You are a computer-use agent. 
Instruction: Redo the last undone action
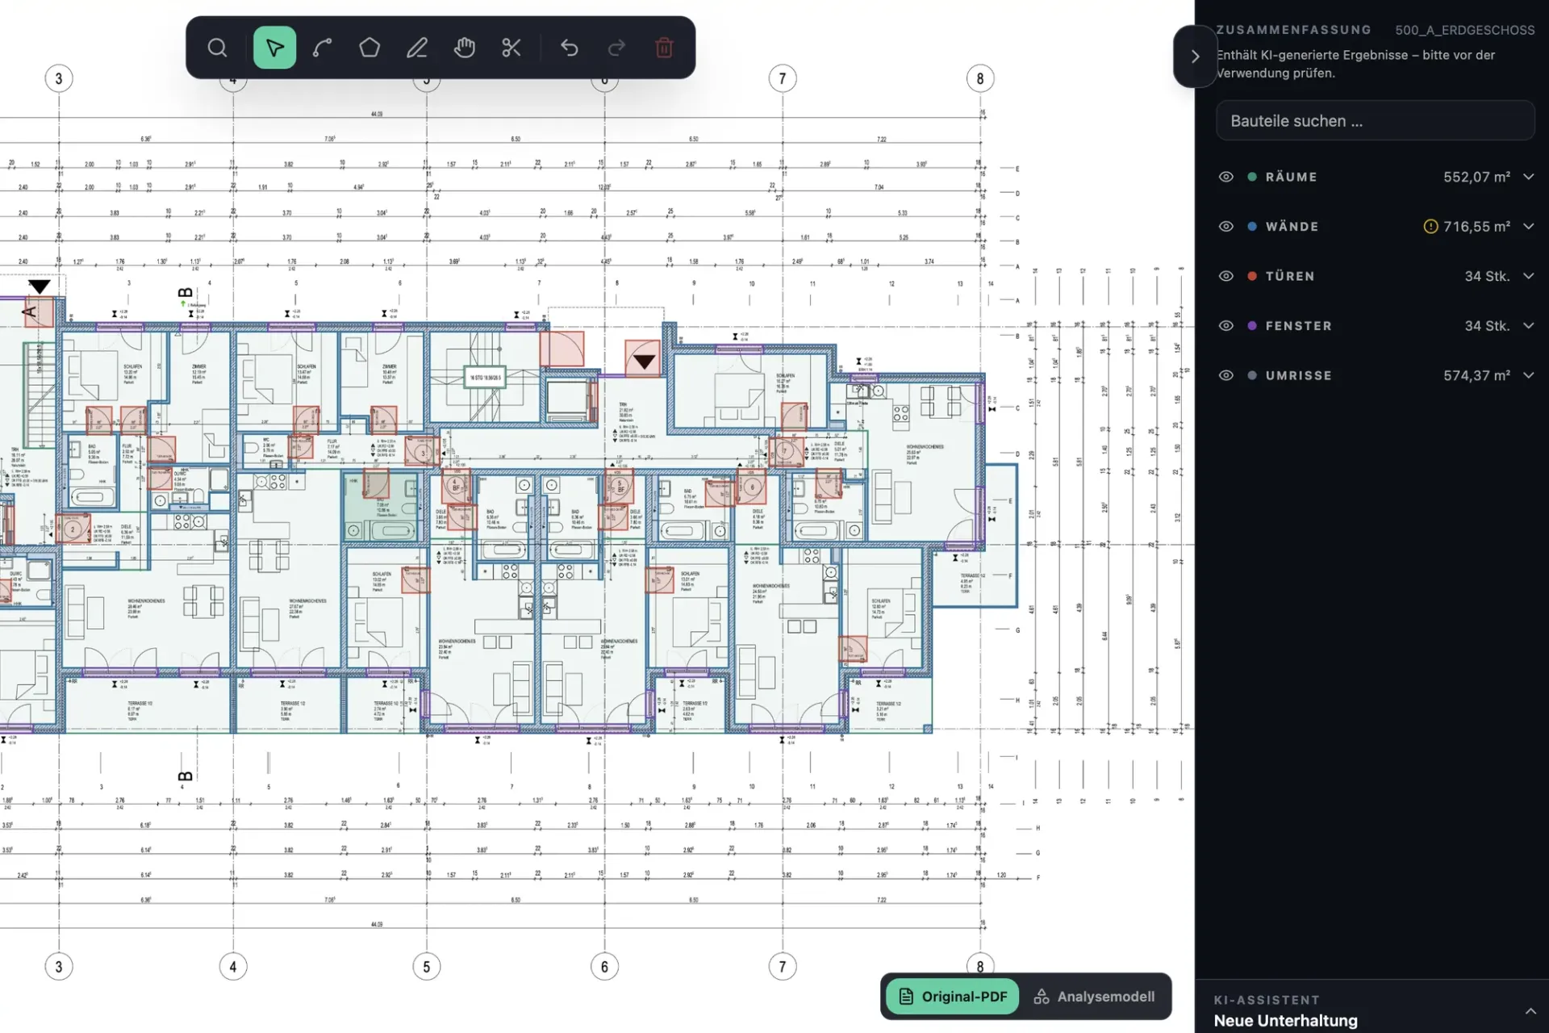coord(616,48)
